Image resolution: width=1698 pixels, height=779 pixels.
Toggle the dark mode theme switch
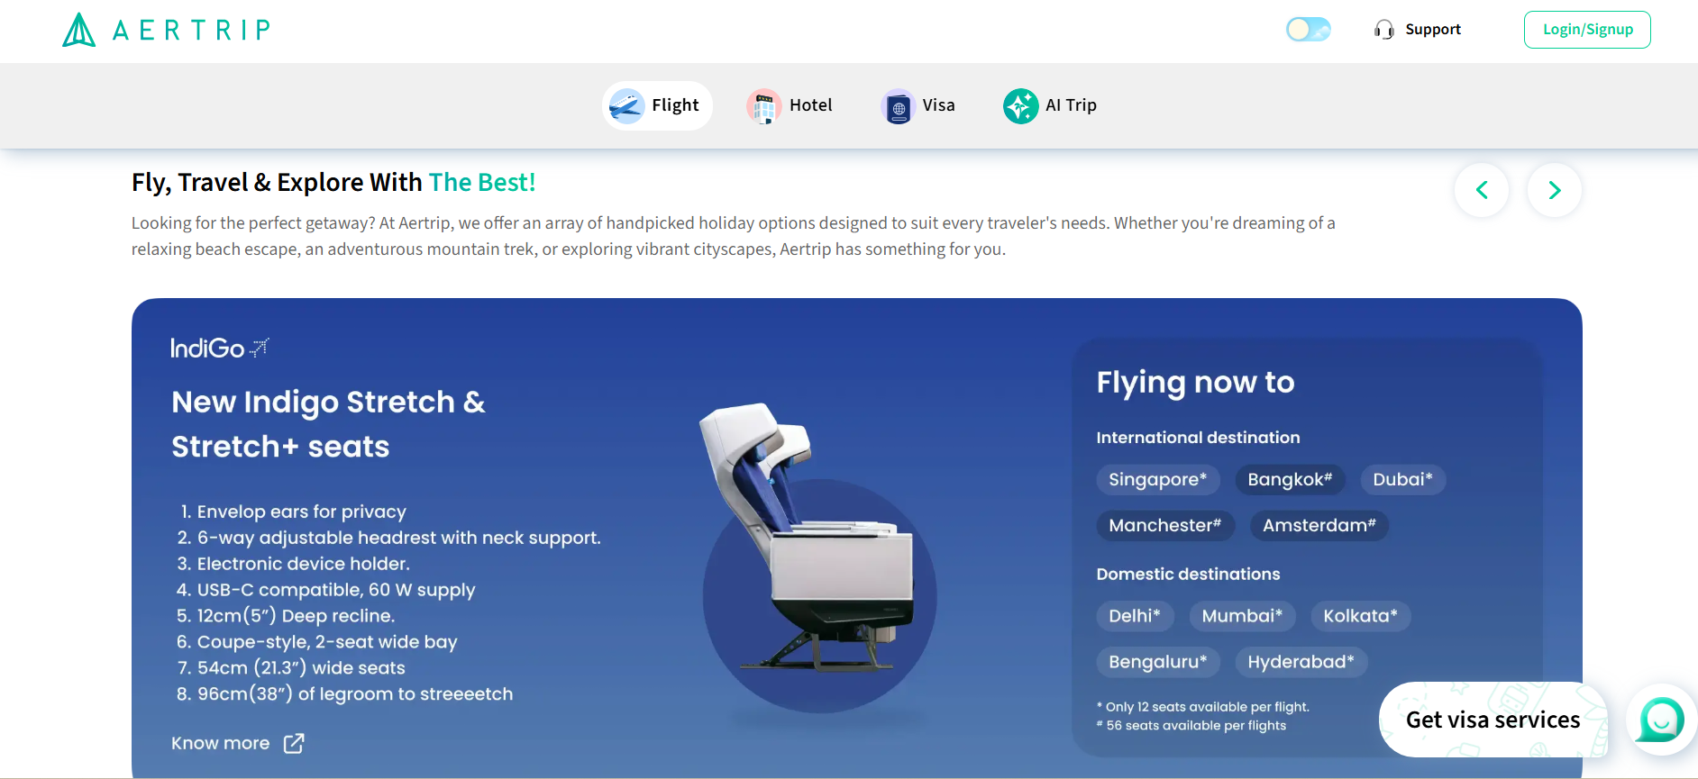point(1308,30)
